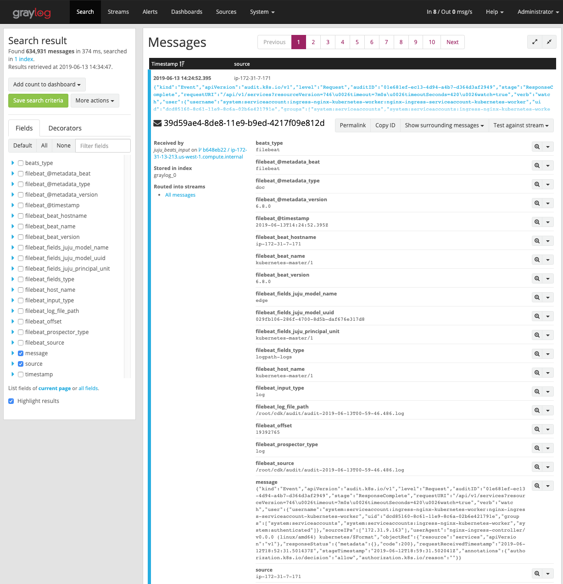Focus the Filter fields input
This screenshot has width=563, height=584.
[103, 146]
